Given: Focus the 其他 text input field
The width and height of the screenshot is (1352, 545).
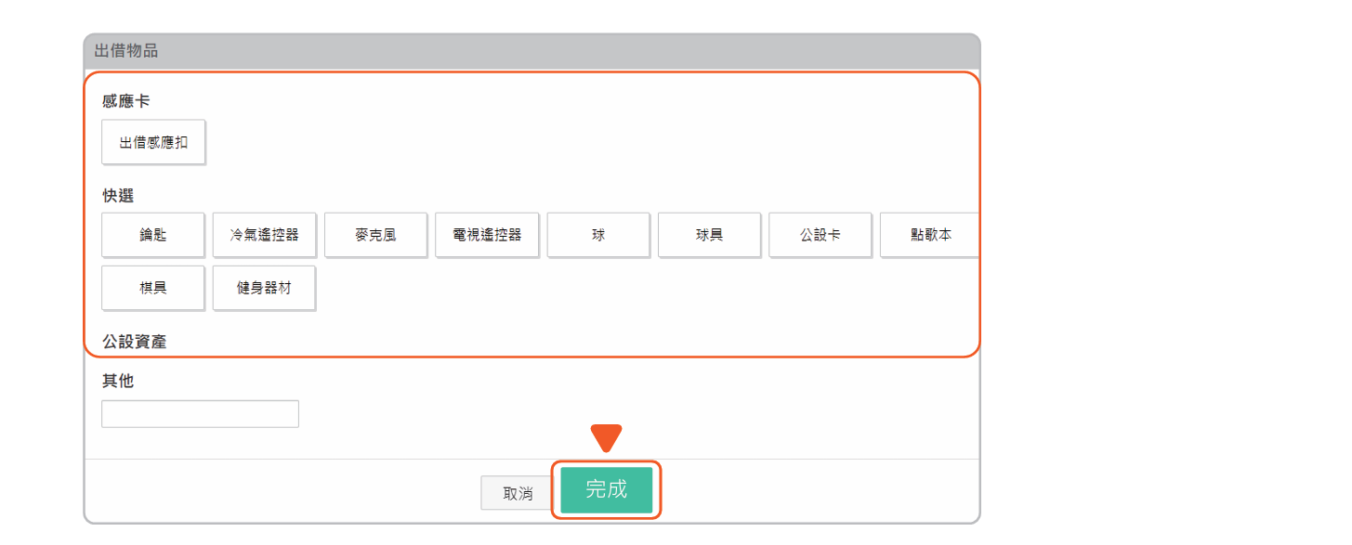Looking at the screenshot, I should pos(200,414).
